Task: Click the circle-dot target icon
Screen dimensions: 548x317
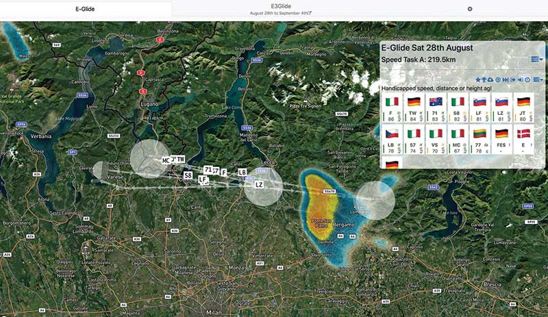Action: (x=498, y=79)
